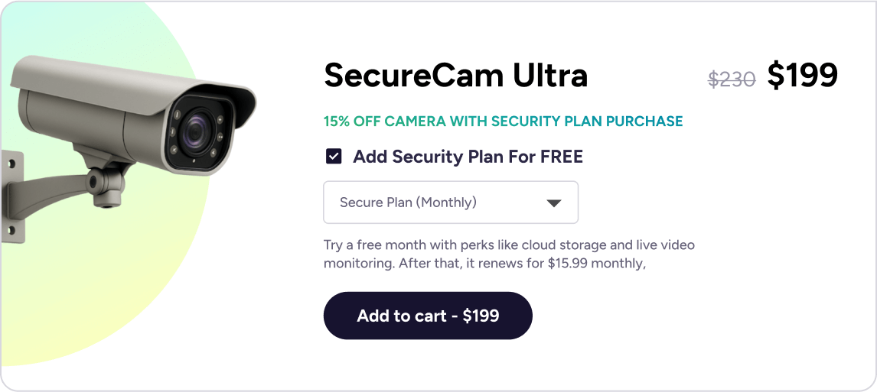Click the 15% OFF camera promo text
Image resolution: width=877 pixels, height=392 pixels.
click(503, 121)
